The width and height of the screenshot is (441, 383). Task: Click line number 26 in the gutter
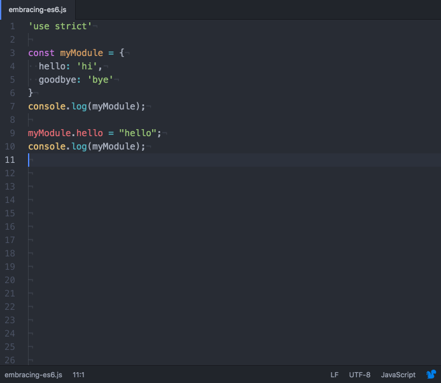tap(10, 360)
